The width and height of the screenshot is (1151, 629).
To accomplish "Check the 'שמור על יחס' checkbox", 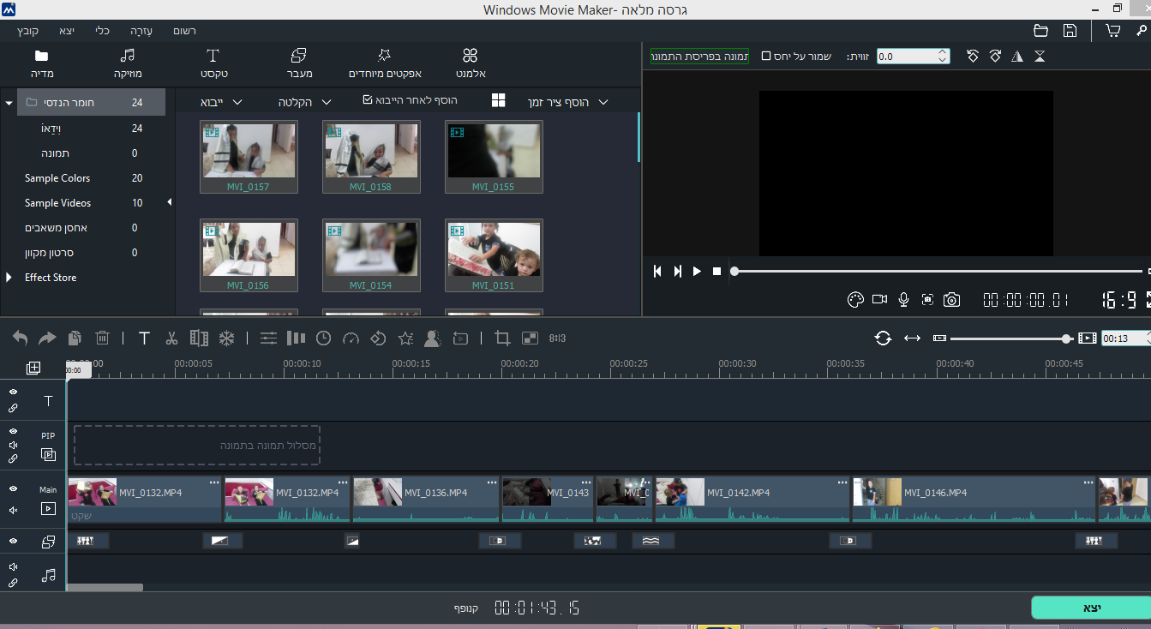I will click(x=766, y=57).
